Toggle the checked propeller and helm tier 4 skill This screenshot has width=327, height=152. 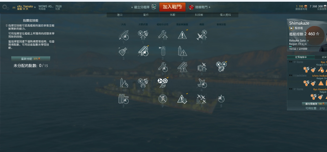tap(163, 83)
